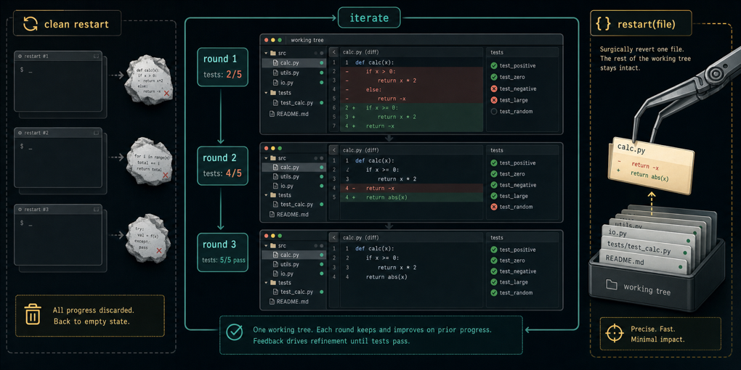The image size is (741, 370).
Task: Open the tests panel header in round 2 window
Action: tap(522, 150)
